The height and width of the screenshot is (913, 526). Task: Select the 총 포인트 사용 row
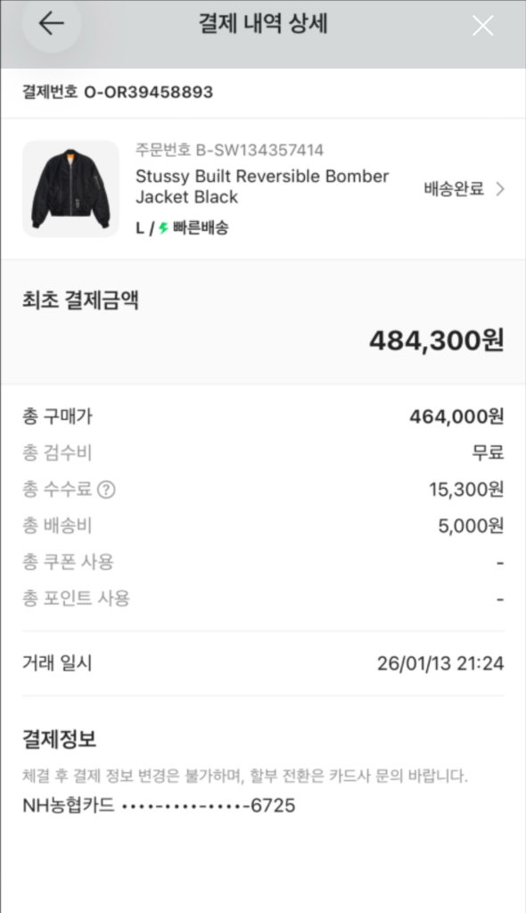coord(262,598)
